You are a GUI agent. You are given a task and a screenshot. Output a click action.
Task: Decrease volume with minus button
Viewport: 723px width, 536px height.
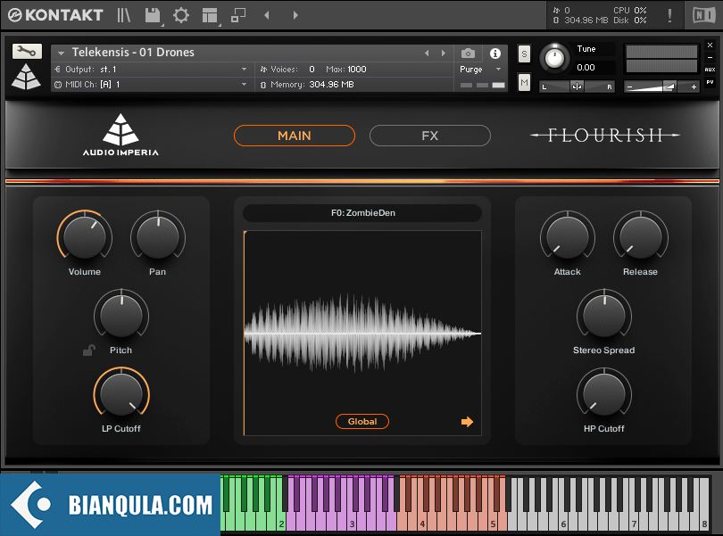[x=630, y=87]
